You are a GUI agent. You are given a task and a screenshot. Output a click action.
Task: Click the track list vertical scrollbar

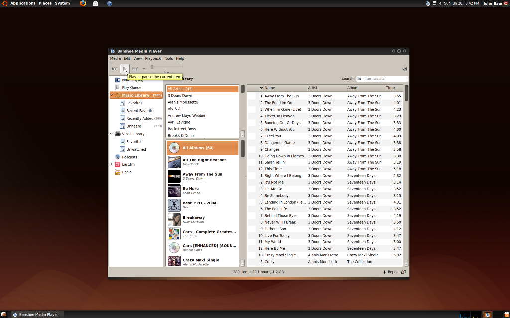click(406, 175)
